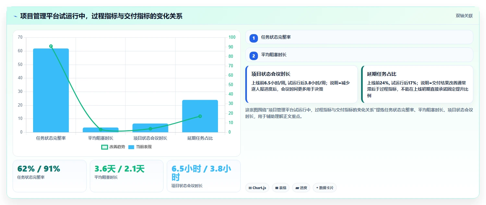
Task: Click the 进度 tag
Action: click(x=301, y=188)
